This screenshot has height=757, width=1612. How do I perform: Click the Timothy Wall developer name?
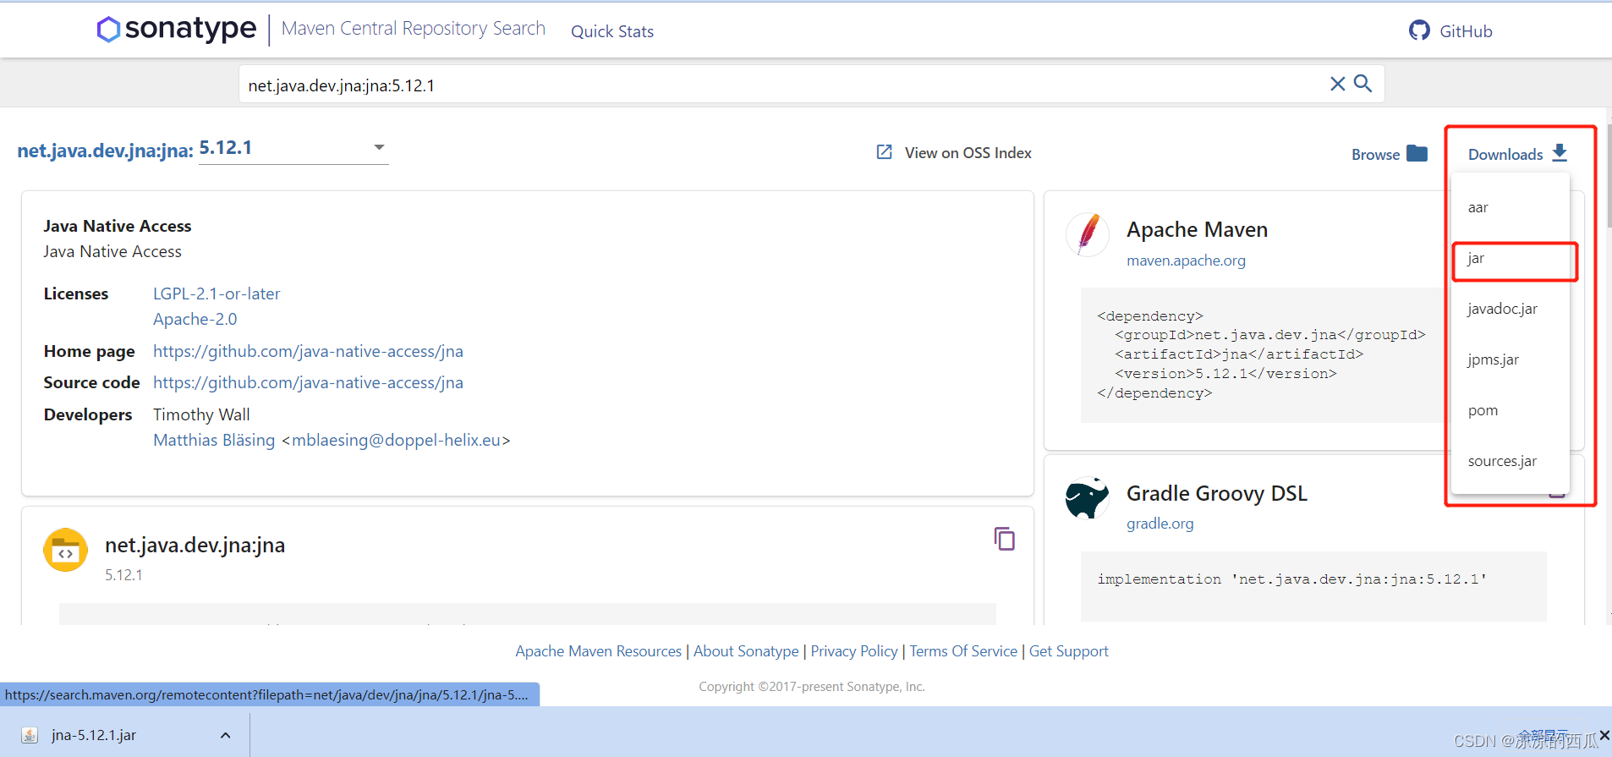click(x=201, y=414)
